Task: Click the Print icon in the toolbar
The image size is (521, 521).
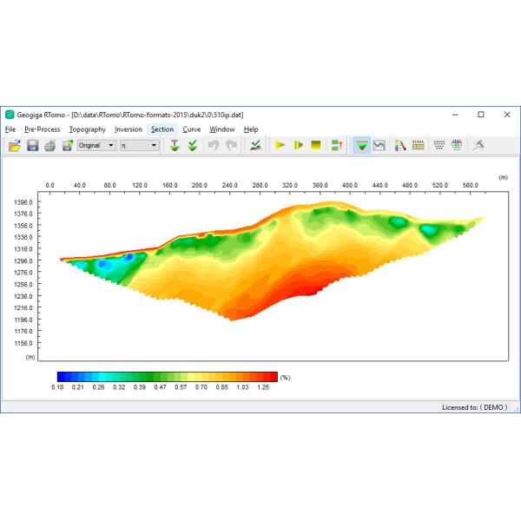Action: coord(50,145)
